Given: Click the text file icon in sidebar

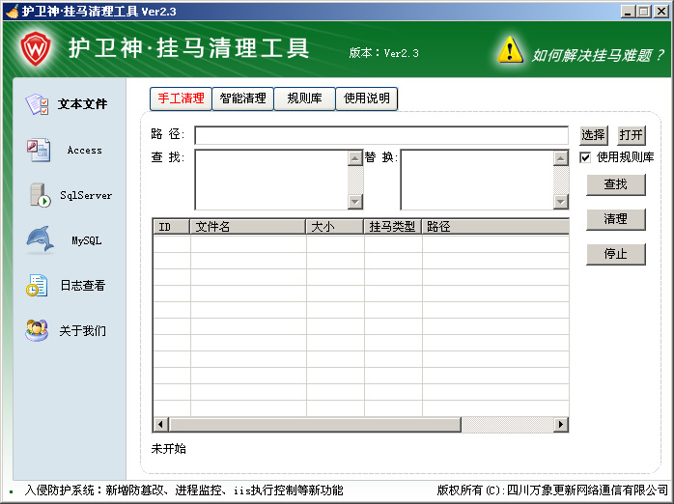Looking at the screenshot, I should [x=37, y=104].
